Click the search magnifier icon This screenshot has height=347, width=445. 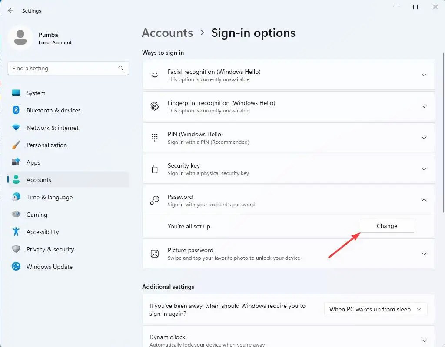click(x=121, y=68)
